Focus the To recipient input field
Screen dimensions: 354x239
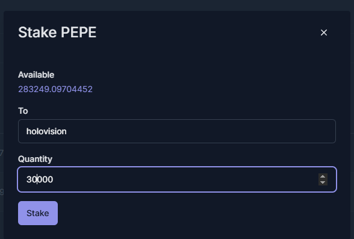point(177,131)
